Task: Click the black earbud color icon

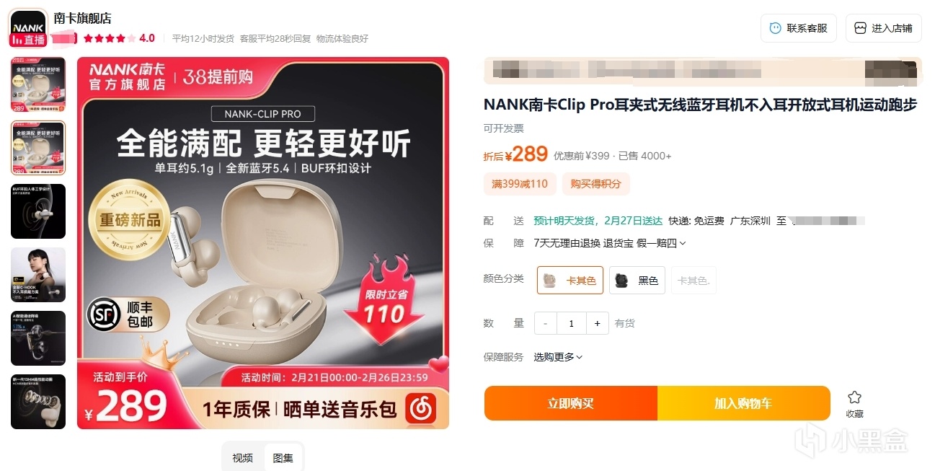Action: (621, 280)
